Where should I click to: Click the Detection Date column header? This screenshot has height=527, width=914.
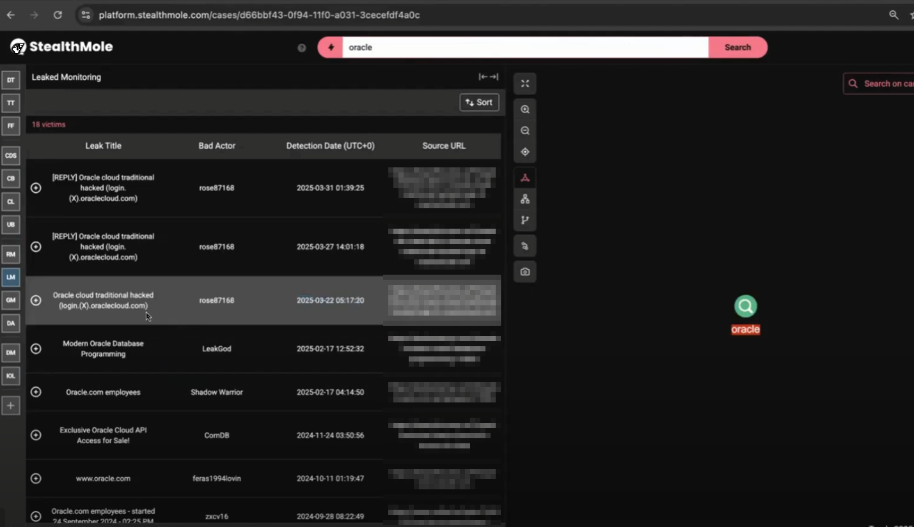pyautogui.click(x=331, y=146)
